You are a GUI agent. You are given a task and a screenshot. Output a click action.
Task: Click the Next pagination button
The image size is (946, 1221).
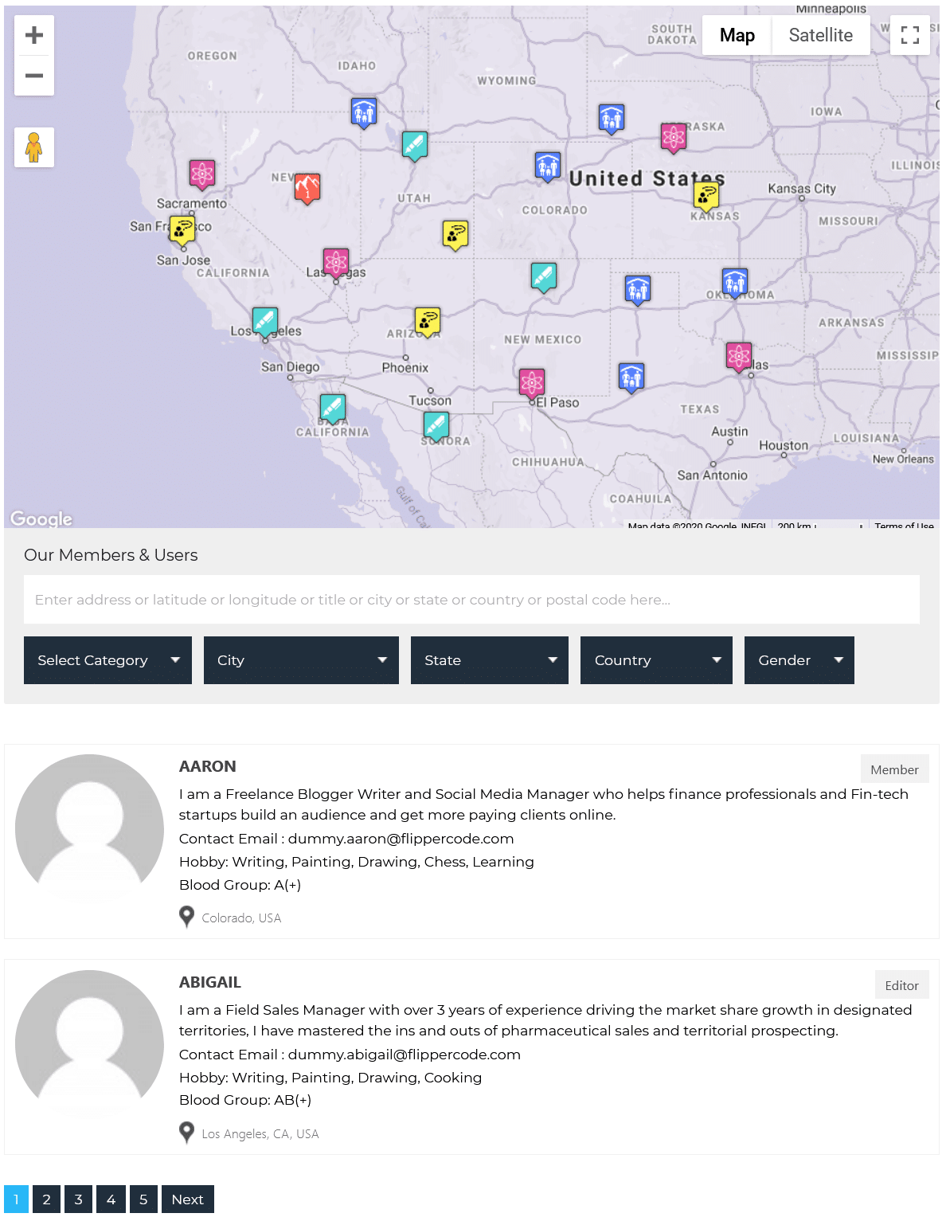(x=187, y=1199)
